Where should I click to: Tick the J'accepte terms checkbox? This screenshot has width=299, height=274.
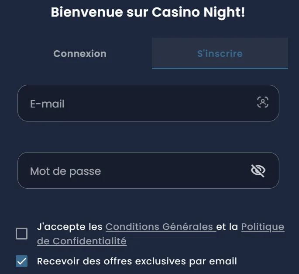(21, 234)
